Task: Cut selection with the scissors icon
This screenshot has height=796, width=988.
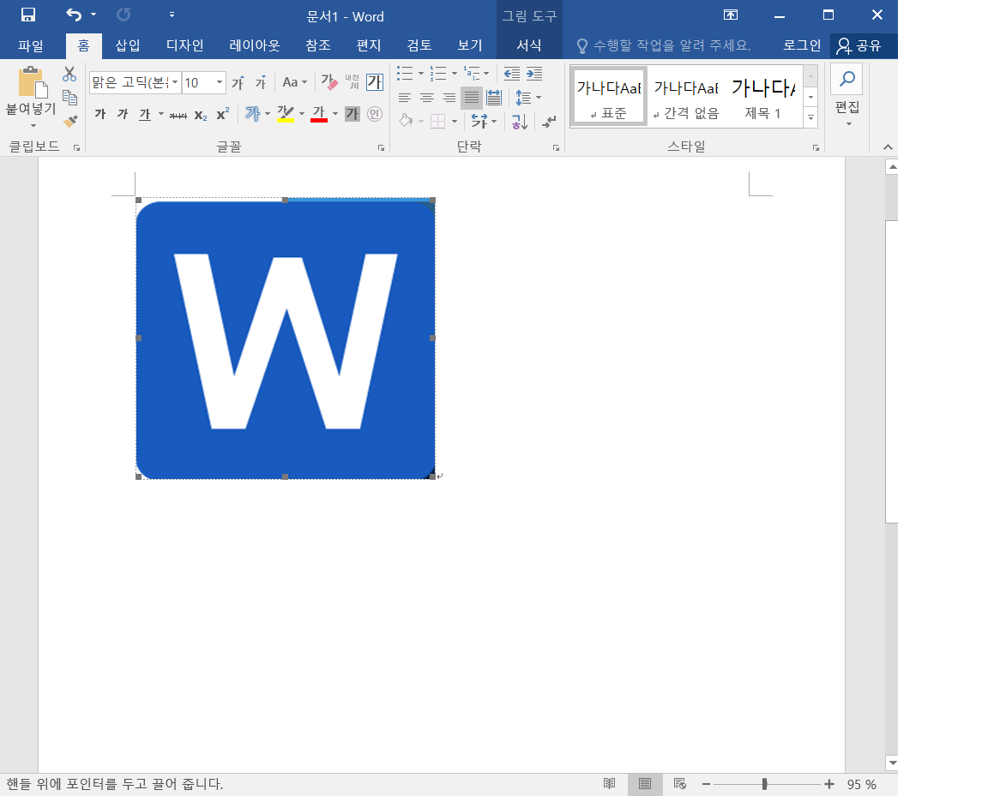Action: pos(69,75)
